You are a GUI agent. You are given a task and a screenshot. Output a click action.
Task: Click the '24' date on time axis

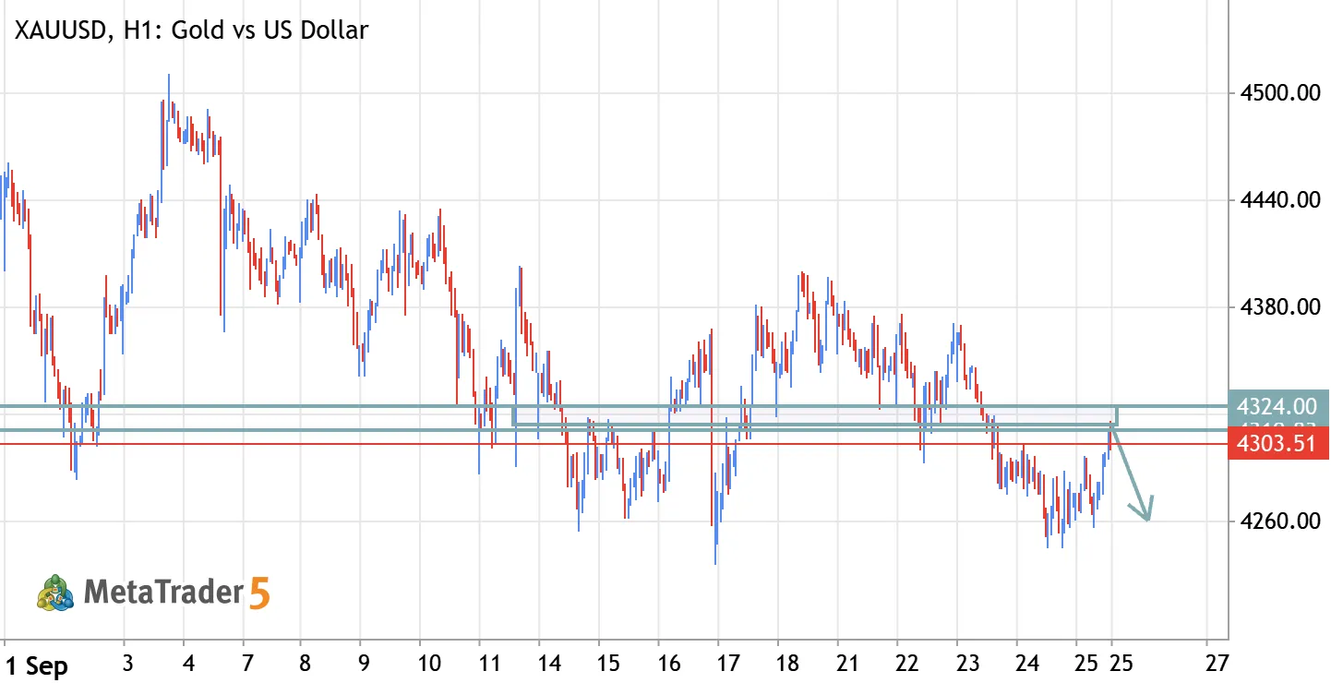coord(1027,663)
